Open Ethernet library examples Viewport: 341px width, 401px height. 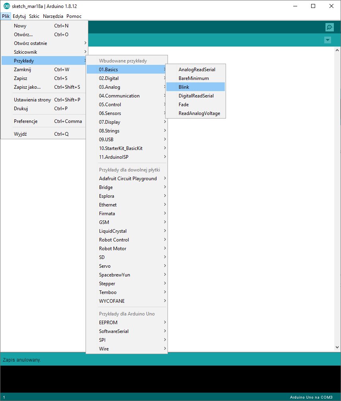point(127,205)
